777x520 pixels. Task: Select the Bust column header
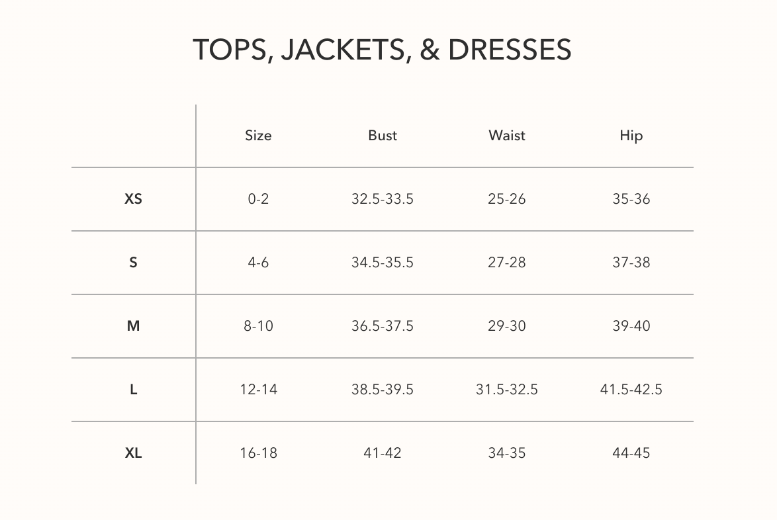tap(383, 136)
